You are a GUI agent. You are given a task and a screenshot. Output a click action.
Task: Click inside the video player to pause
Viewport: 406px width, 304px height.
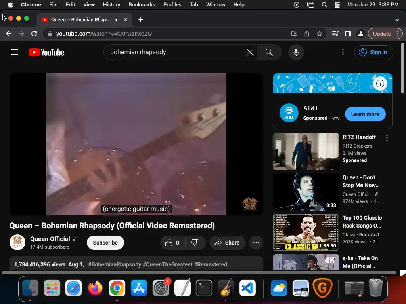[x=136, y=144]
